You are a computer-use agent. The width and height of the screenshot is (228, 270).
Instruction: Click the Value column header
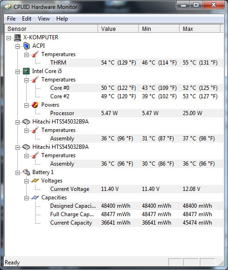[x=118, y=29]
